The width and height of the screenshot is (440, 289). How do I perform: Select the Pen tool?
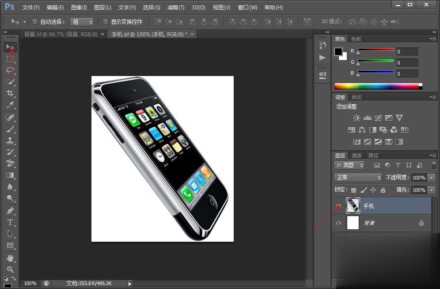click(x=10, y=211)
